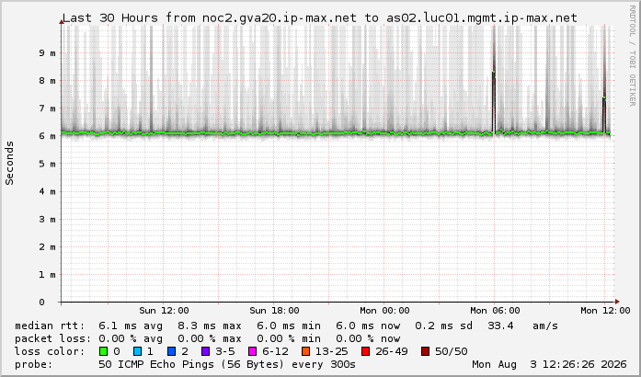Click the orange loss swatch for 13-25
The height and width of the screenshot is (377, 641).
[x=305, y=351]
